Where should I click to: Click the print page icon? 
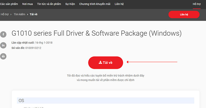(3, 56)
